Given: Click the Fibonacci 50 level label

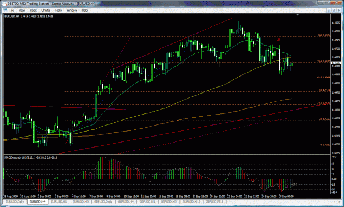Looking at the screenshot, I should (325, 90).
